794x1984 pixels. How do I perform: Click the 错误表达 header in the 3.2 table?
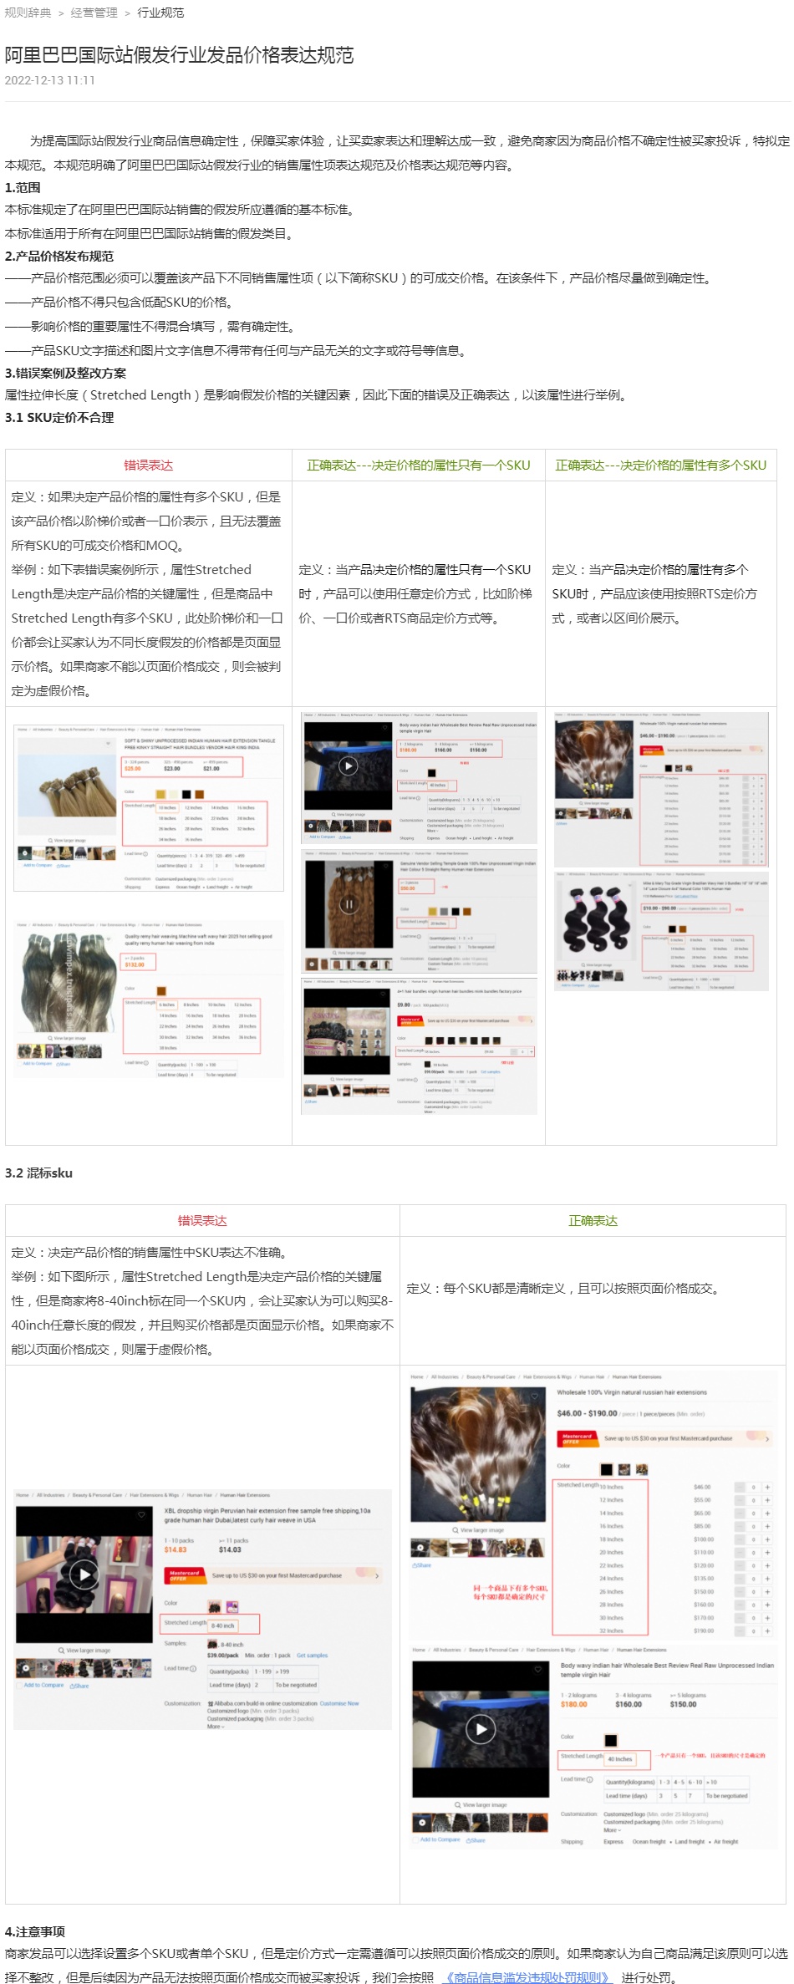(202, 1221)
